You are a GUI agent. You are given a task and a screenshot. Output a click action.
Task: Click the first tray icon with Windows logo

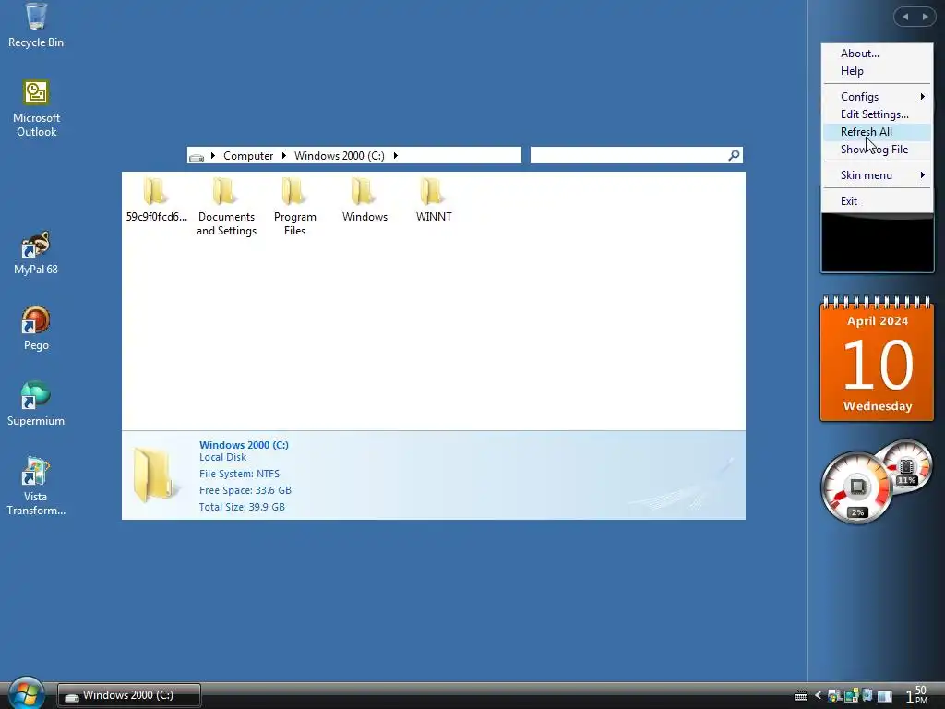[834, 696]
